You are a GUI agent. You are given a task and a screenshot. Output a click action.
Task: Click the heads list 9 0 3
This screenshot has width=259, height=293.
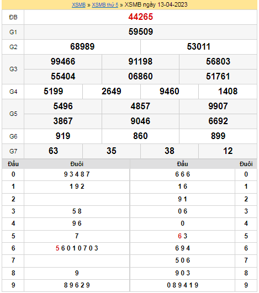[x=183, y=273]
